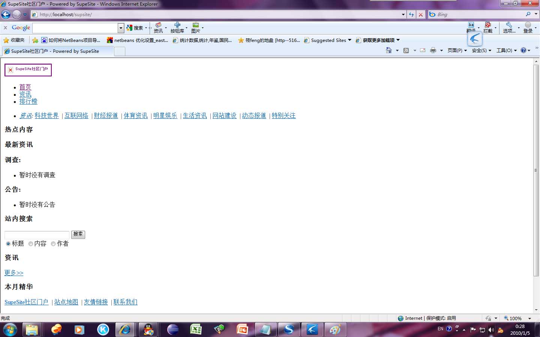Click the browser back button

[x=6, y=14]
